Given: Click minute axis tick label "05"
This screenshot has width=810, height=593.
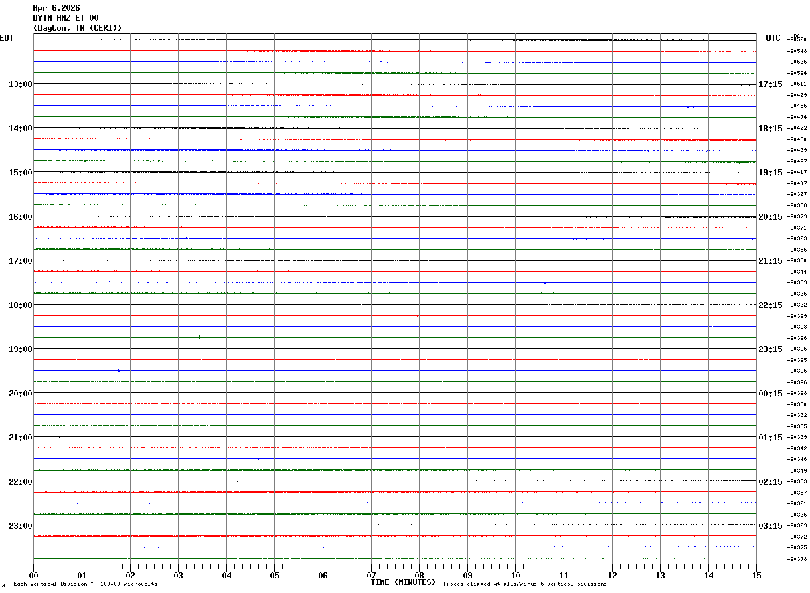Looking at the screenshot, I should (x=274, y=576).
